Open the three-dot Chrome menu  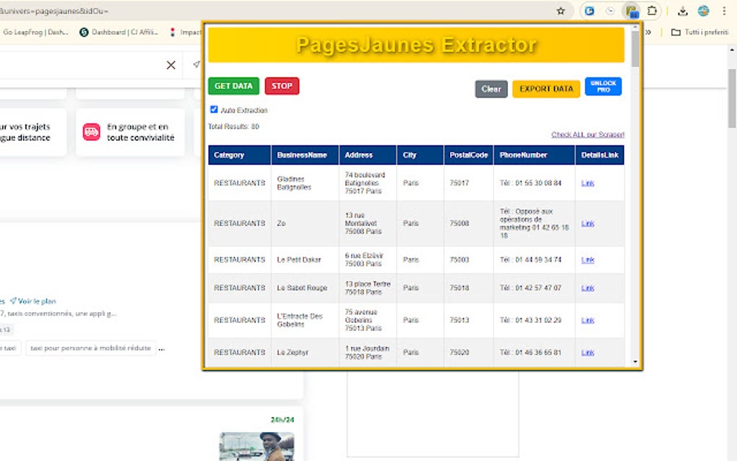pos(724,11)
